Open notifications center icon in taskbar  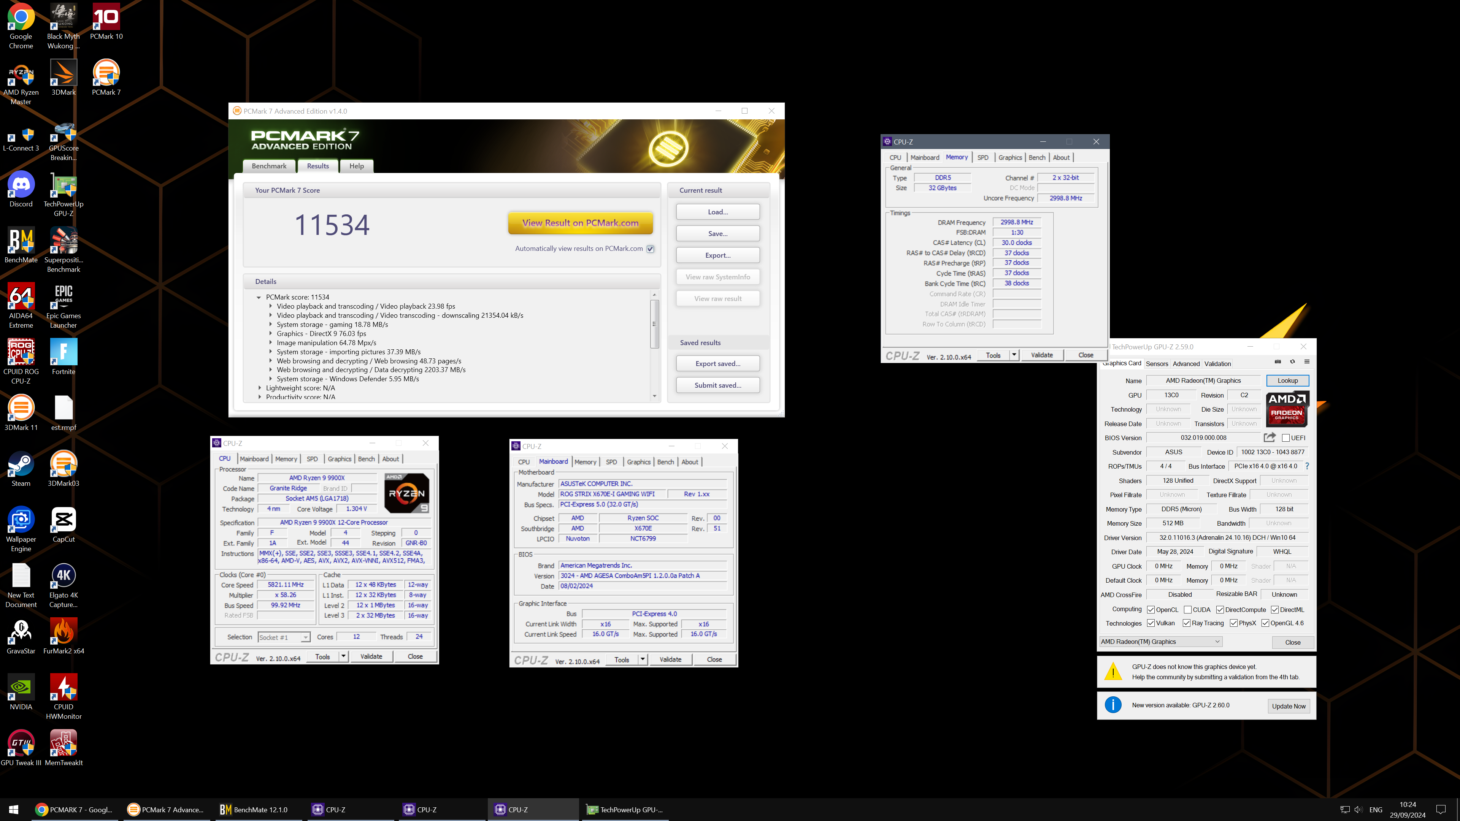(1441, 810)
